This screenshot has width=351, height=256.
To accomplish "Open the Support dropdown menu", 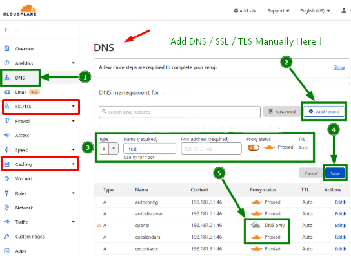I will point(279,10).
